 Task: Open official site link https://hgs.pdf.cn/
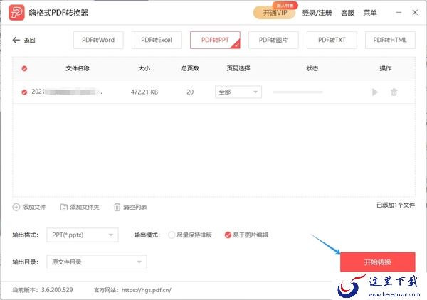(146, 290)
